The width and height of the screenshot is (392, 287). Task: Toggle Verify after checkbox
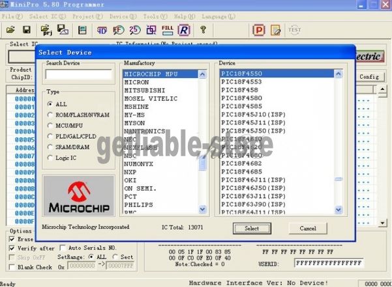pyautogui.click(x=12, y=249)
